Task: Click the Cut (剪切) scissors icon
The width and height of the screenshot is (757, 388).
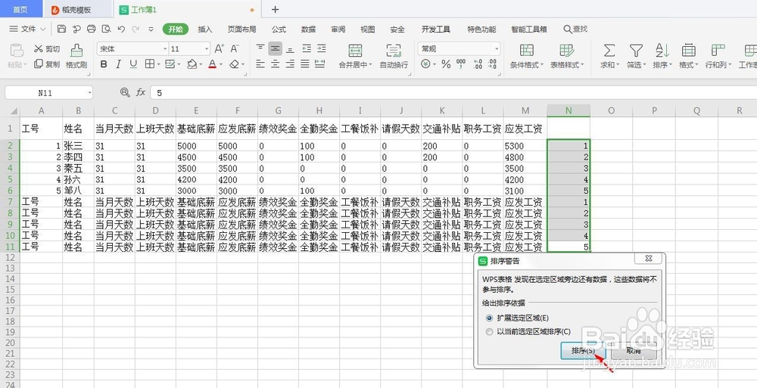Action: pyautogui.click(x=39, y=48)
